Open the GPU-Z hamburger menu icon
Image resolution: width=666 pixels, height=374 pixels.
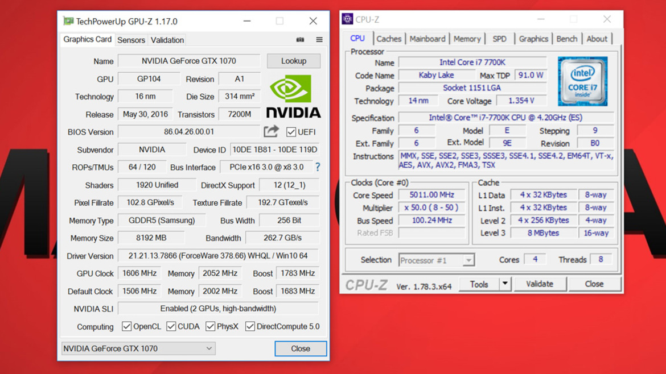319,39
